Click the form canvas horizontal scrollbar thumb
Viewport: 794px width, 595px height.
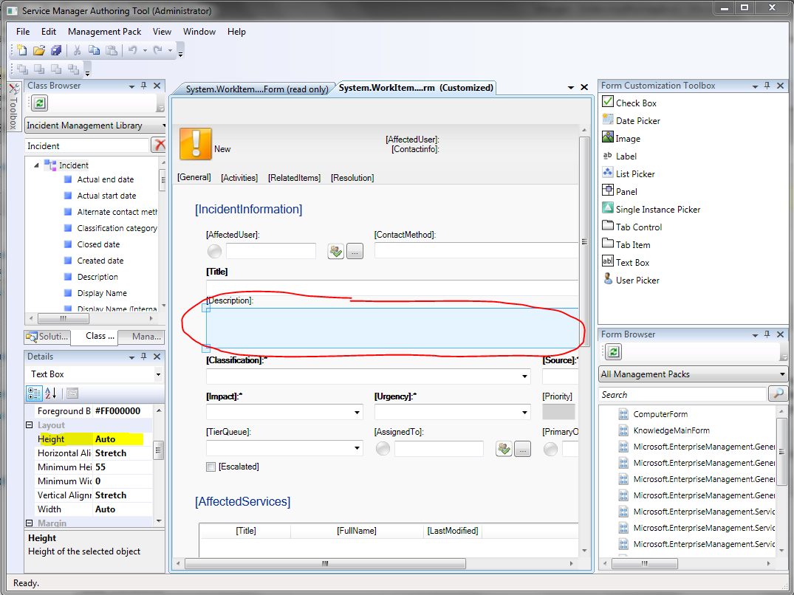325,563
